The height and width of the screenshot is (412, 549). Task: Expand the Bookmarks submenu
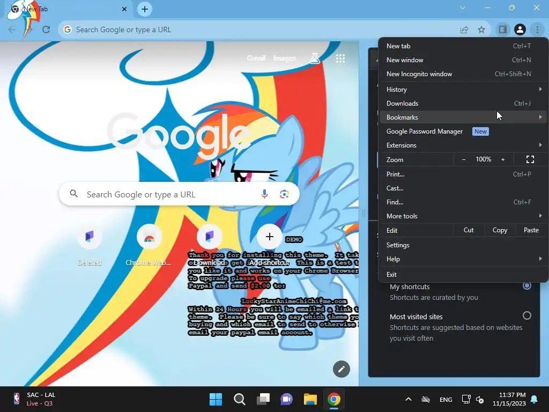click(x=463, y=117)
